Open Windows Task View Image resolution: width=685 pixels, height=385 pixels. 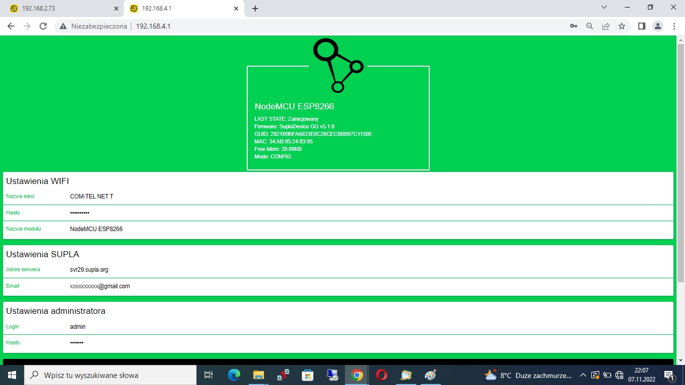(209, 375)
